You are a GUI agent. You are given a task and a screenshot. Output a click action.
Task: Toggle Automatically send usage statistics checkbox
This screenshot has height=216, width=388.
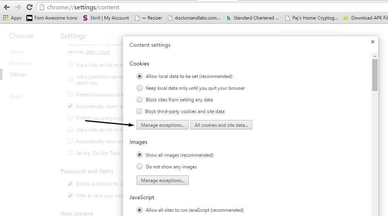click(70, 141)
